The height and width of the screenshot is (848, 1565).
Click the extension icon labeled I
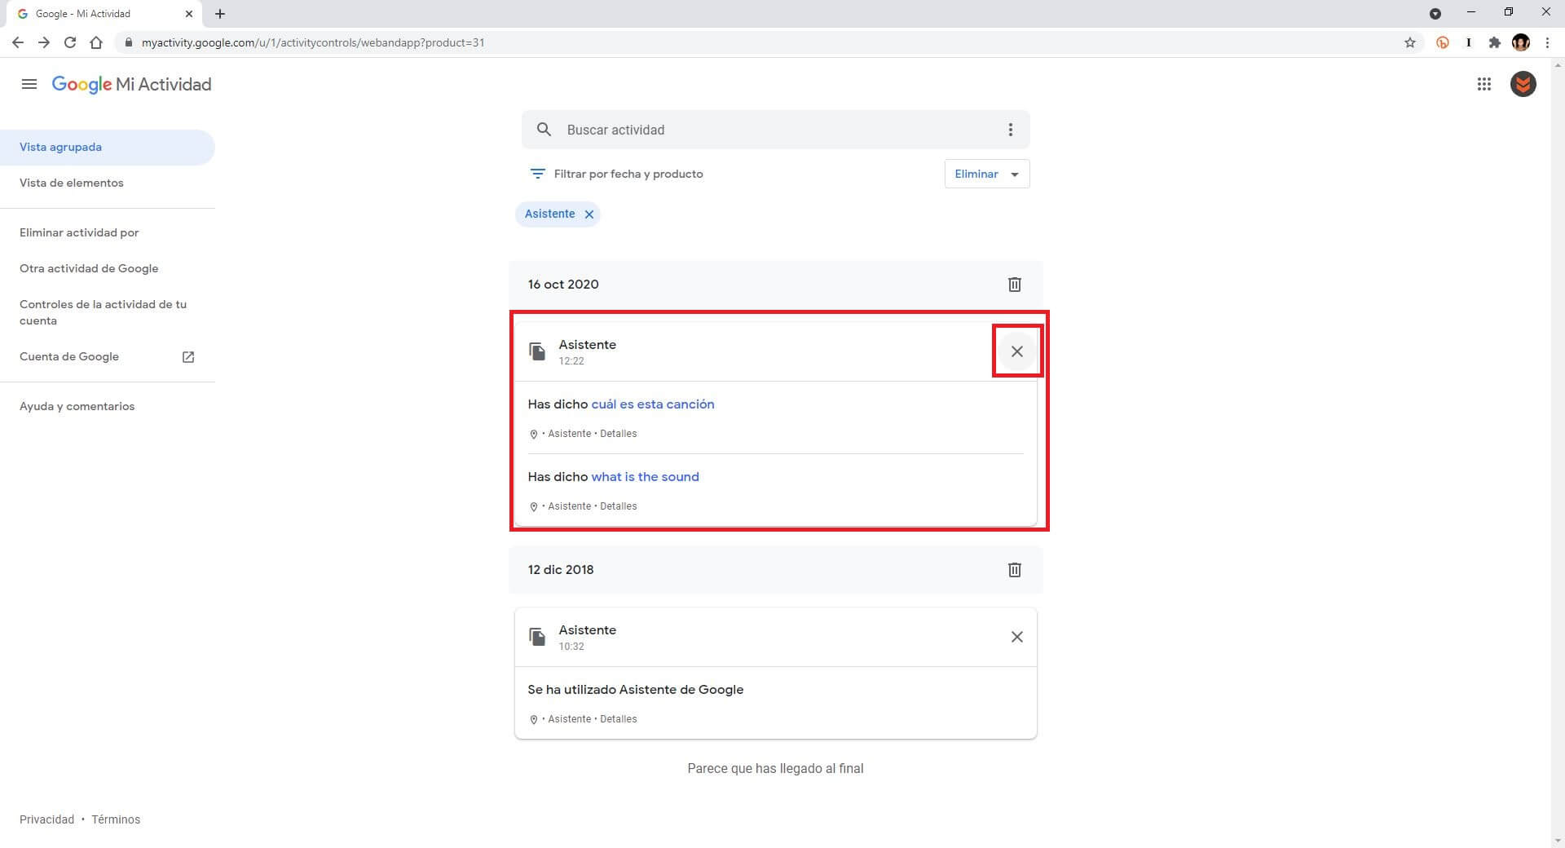click(1469, 42)
